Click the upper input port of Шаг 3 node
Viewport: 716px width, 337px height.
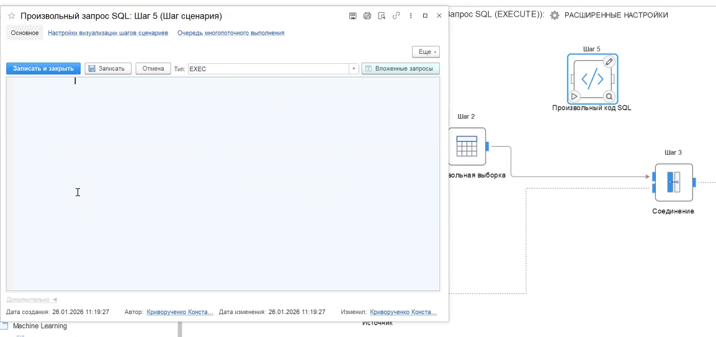654,177
